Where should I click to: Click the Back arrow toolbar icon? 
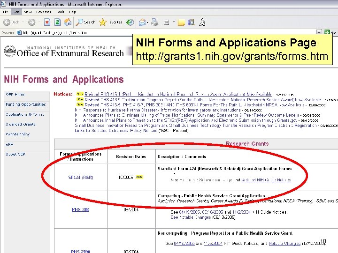coord(7,22)
